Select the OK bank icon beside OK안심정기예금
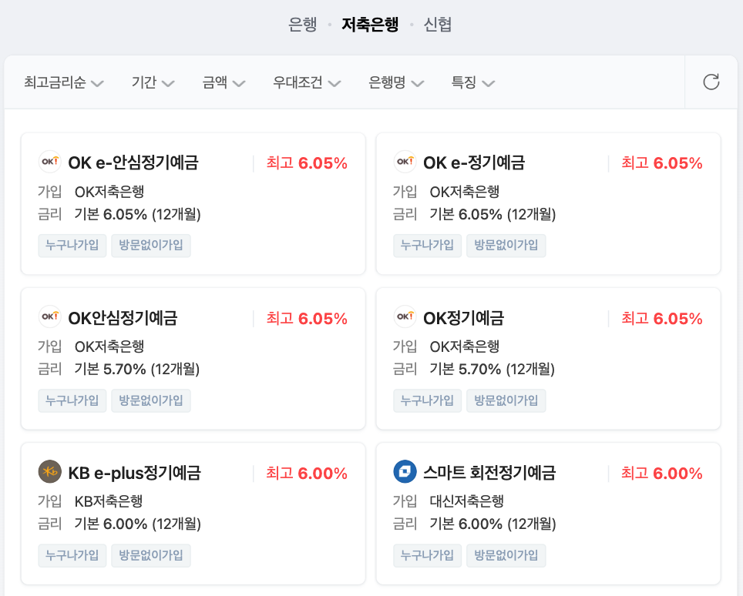Viewport: 743px width, 596px height. (x=50, y=318)
